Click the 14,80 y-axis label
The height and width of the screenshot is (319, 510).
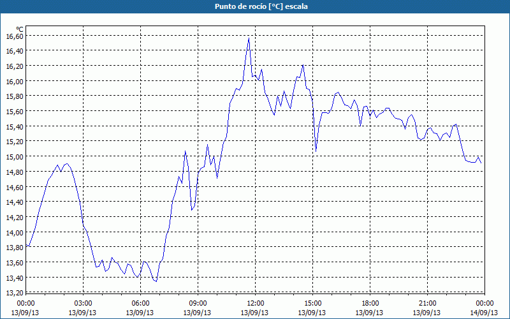[x=15, y=172]
